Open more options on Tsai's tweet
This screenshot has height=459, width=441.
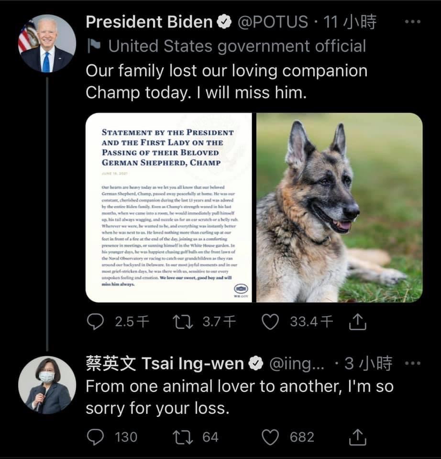click(412, 363)
